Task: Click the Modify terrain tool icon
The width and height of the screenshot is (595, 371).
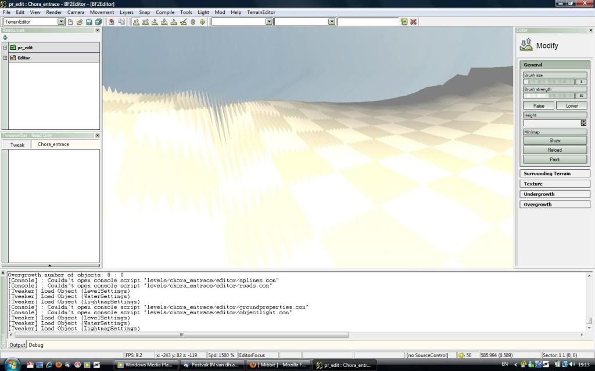Action: pyautogui.click(x=526, y=45)
